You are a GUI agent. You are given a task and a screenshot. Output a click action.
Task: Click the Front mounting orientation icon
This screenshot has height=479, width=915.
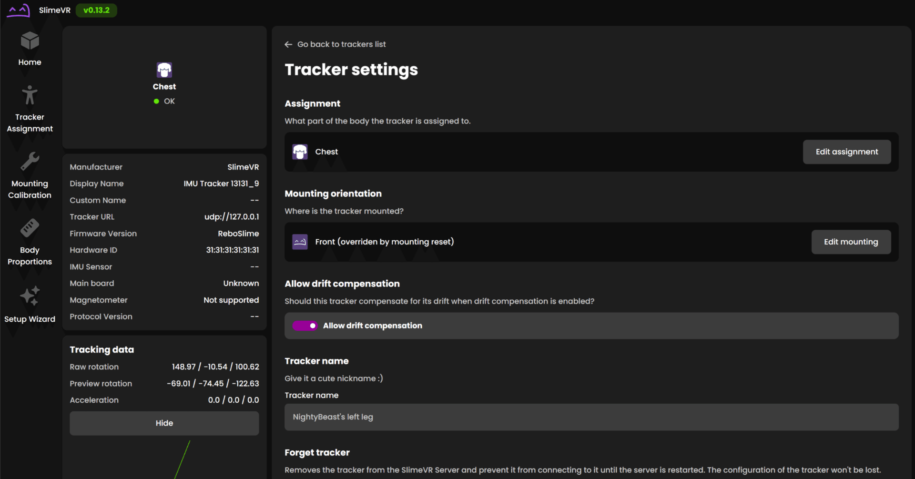tap(300, 242)
